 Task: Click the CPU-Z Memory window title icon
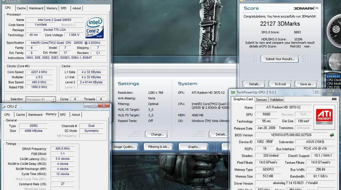click(x=3, y=106)
